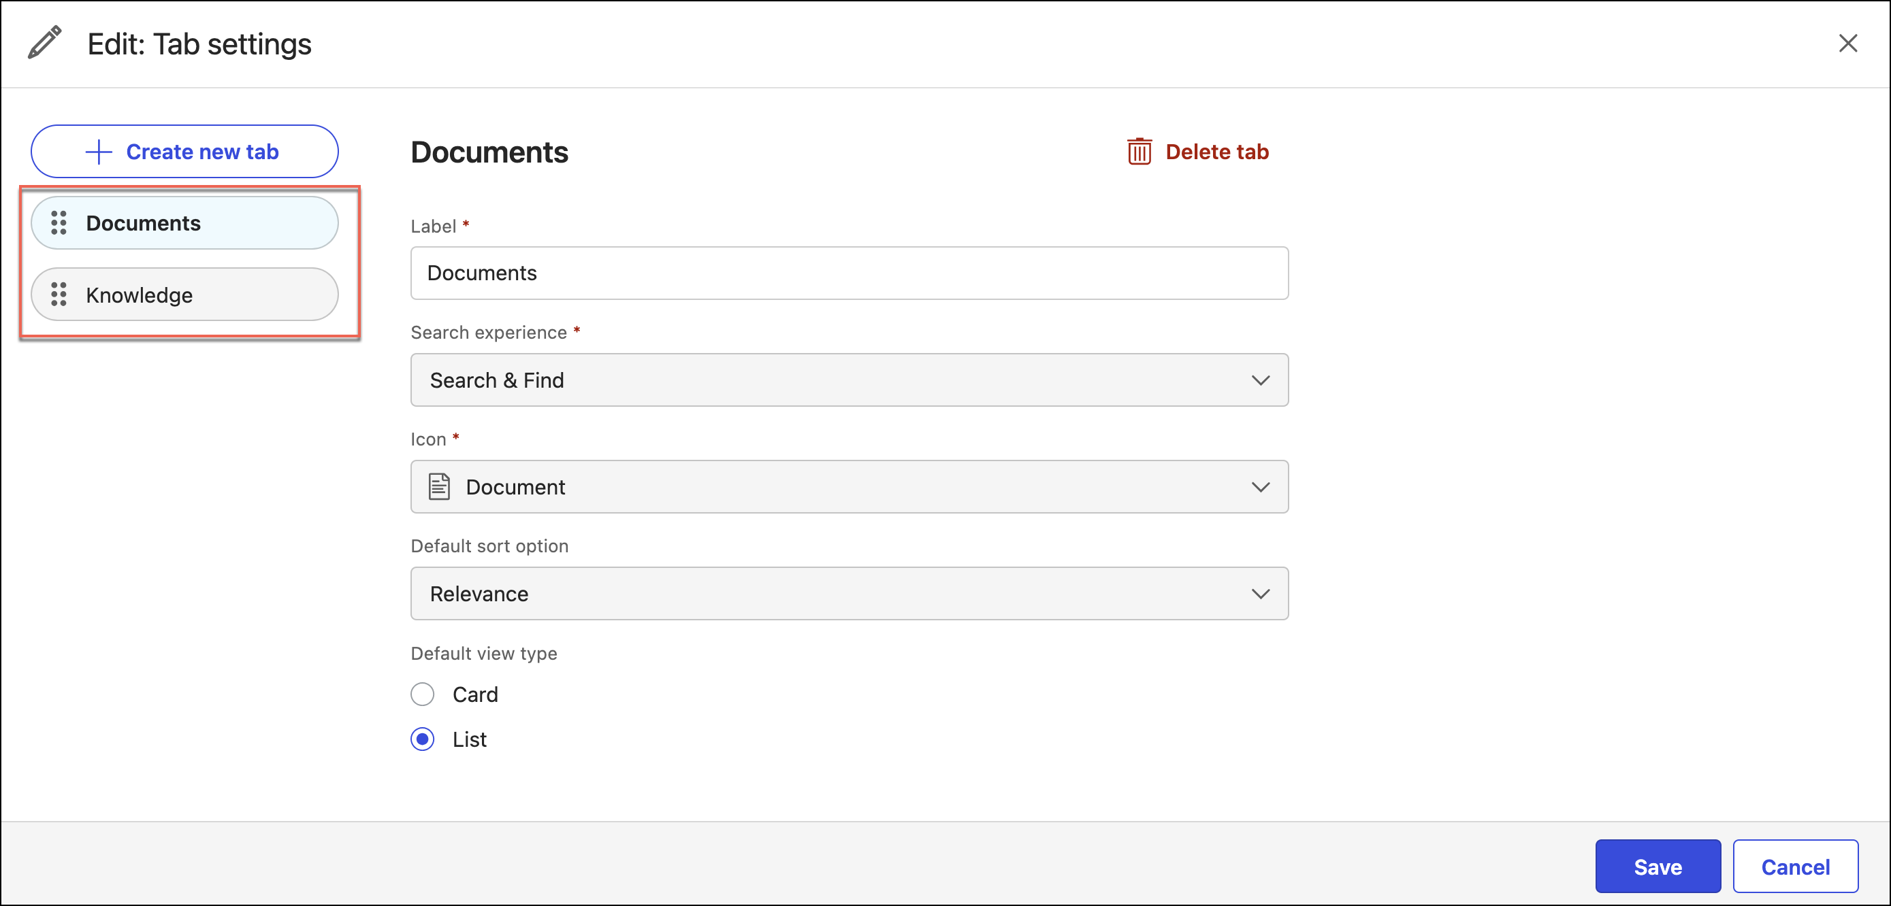The width and height of the screenshot is (1891, 906).
Task: Expand the Icon dropdown chevron
Action: click(x=1260, y=487)
